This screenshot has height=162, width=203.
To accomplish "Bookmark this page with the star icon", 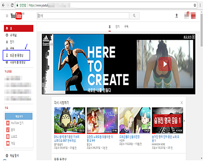I will point(195,5).
